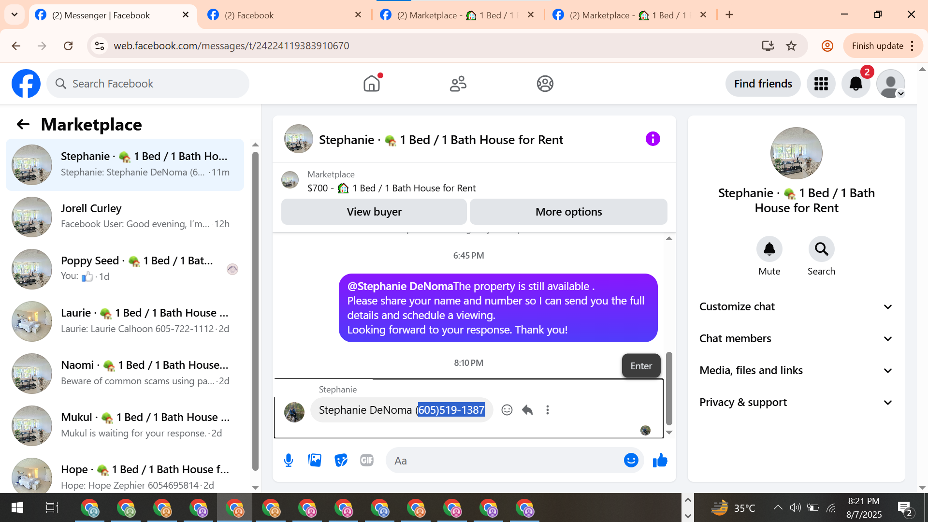Expand the Customize chat section
This screenshot has height=522, width=928.
point(796,307)
